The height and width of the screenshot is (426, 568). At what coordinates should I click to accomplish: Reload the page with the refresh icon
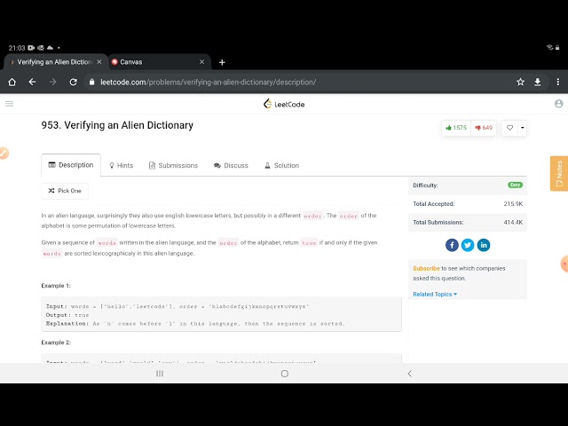(73, 83)
